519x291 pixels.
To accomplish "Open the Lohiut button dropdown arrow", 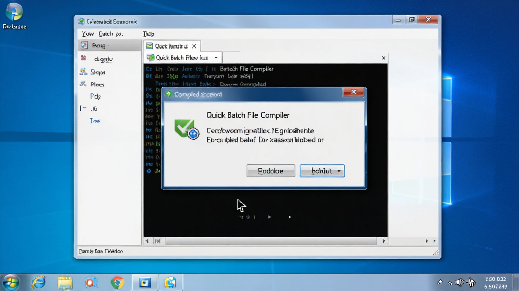I will (339, 171).
